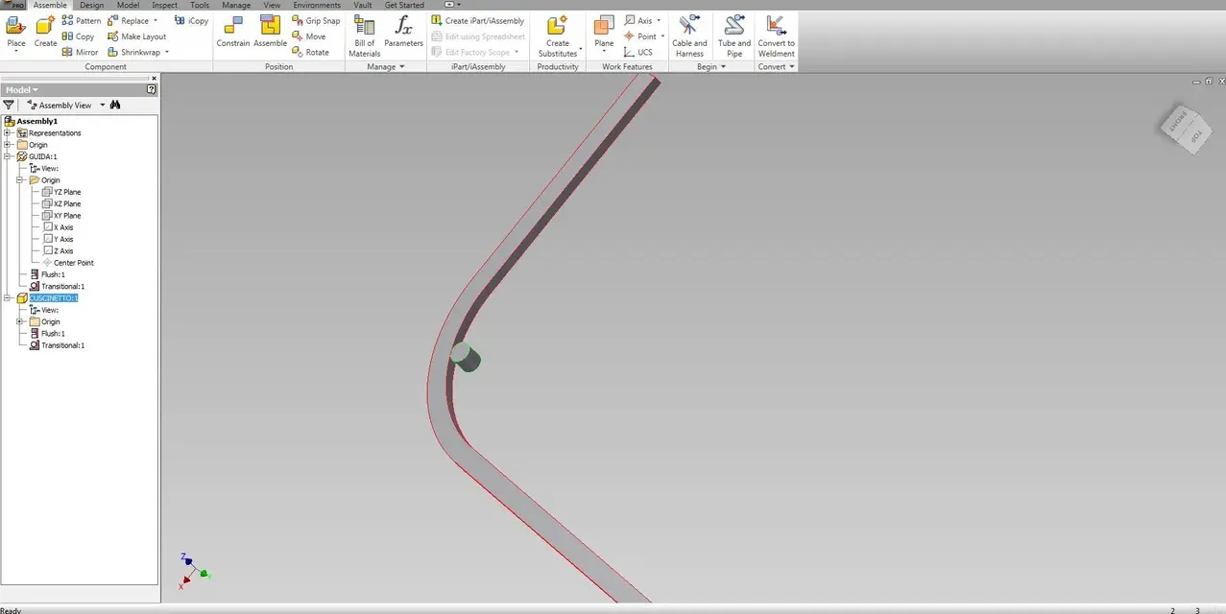
Task: Expand the Begin panel dropdown
Action: (726, 67)
